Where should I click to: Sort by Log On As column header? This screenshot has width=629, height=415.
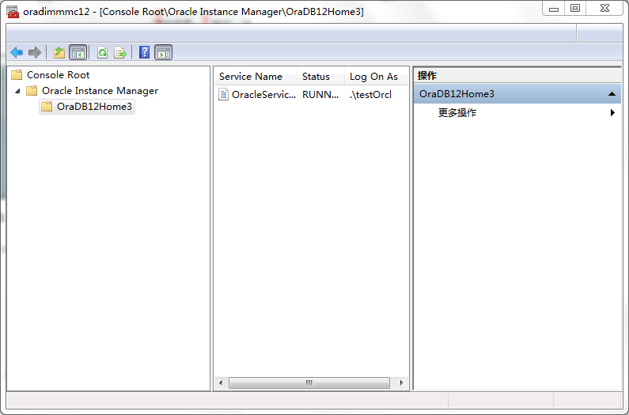[377, 77]
